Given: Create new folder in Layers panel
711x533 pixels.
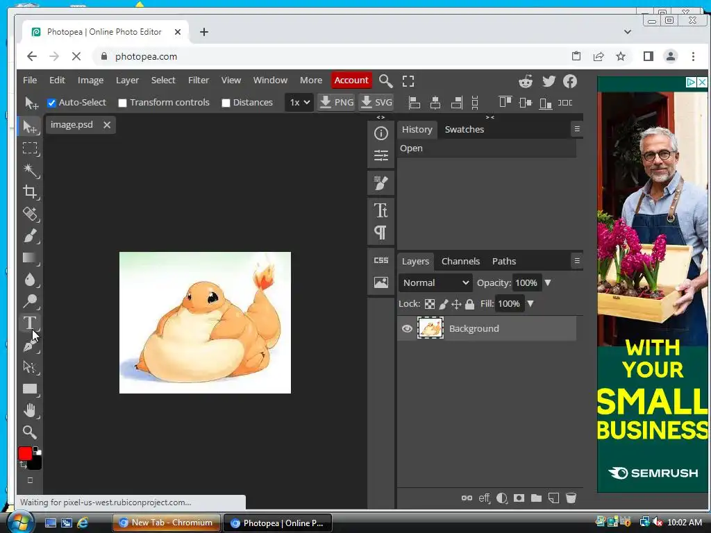Looking at the screenshot, I should pos(537,498).
